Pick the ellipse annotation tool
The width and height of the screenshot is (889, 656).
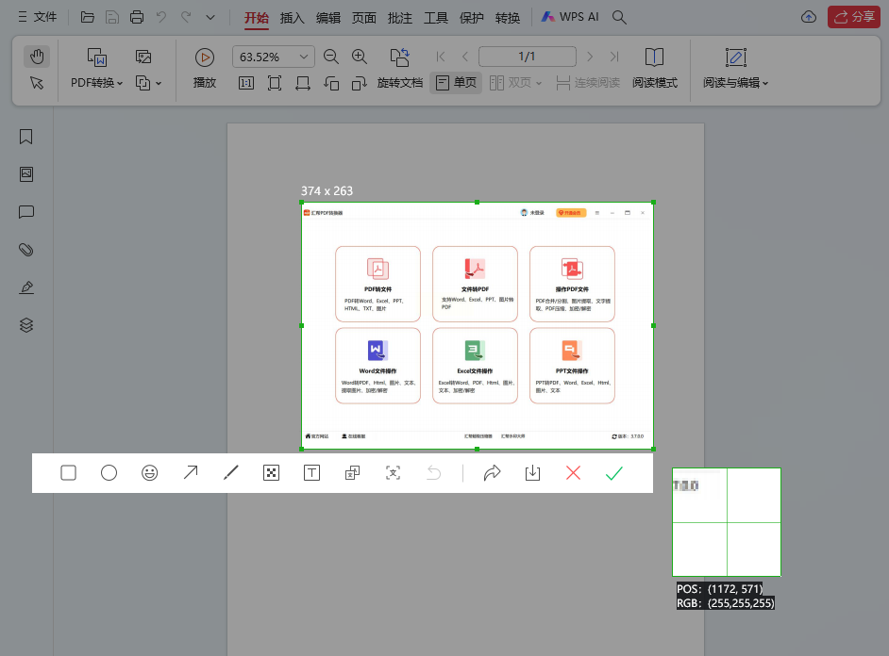point(109,472)
